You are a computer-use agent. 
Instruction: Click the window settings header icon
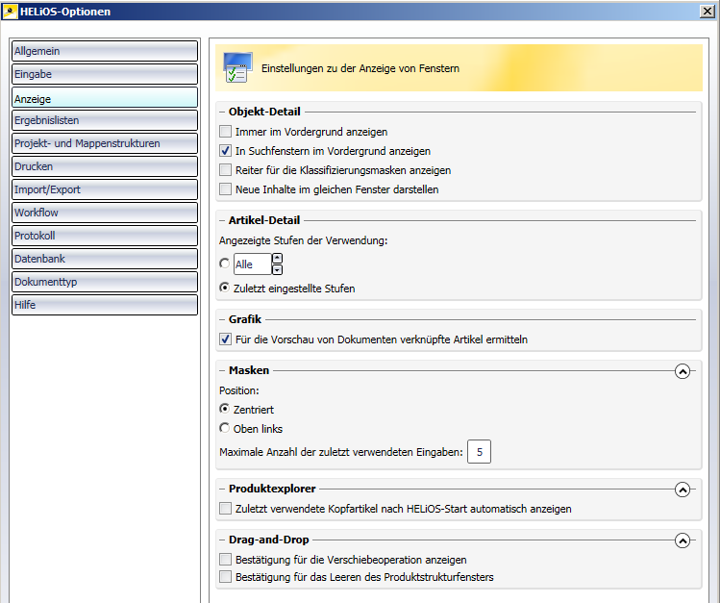[x=237, y=67]
